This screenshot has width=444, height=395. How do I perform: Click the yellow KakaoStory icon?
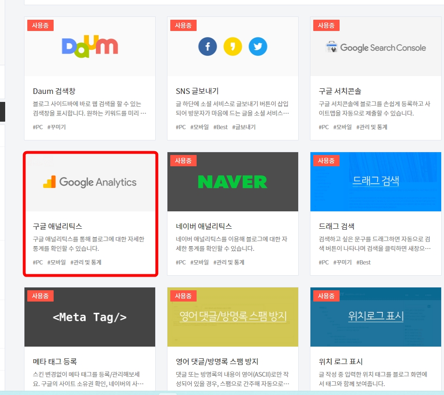tap(233, 46)
